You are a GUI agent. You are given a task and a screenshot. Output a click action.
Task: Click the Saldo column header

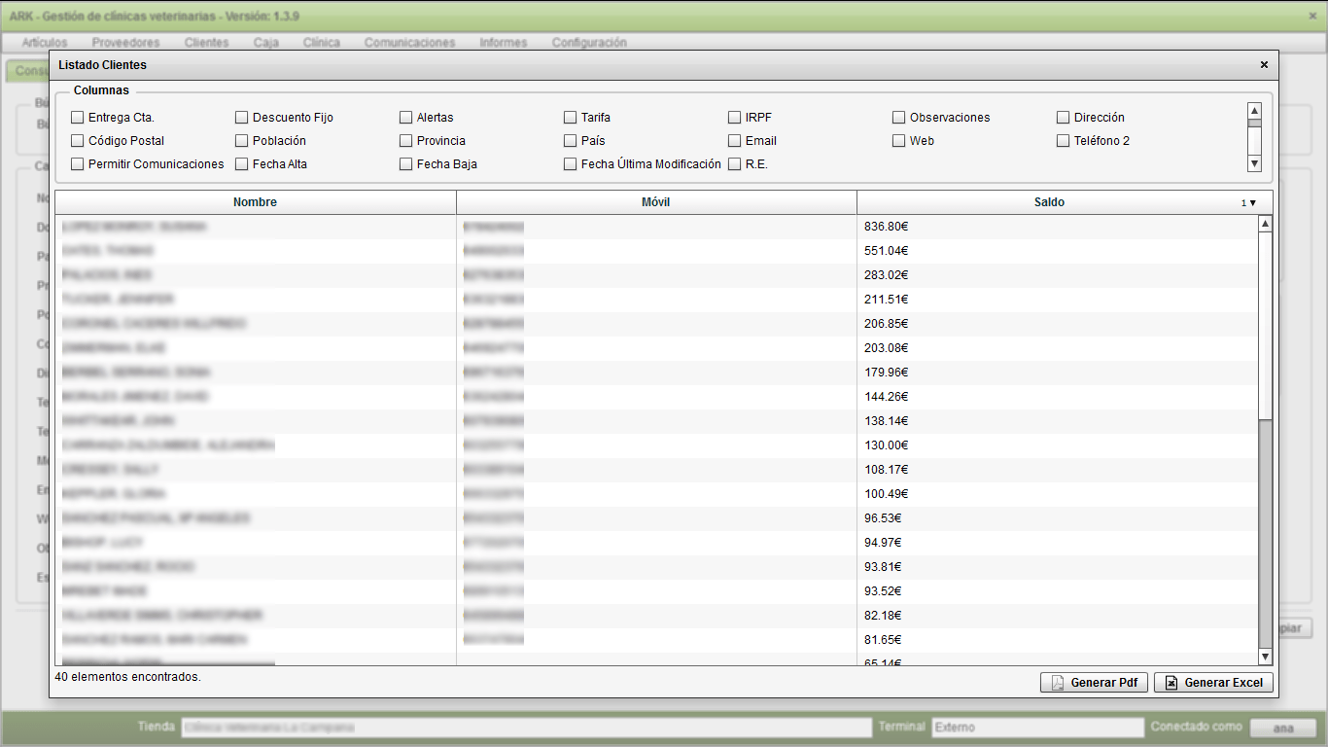[x=1049, y=202]
